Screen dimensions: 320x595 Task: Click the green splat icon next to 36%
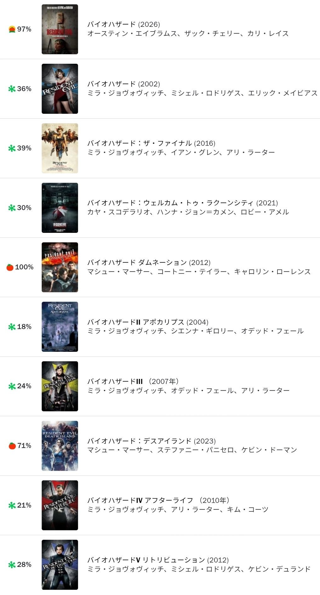click(12, 89)
